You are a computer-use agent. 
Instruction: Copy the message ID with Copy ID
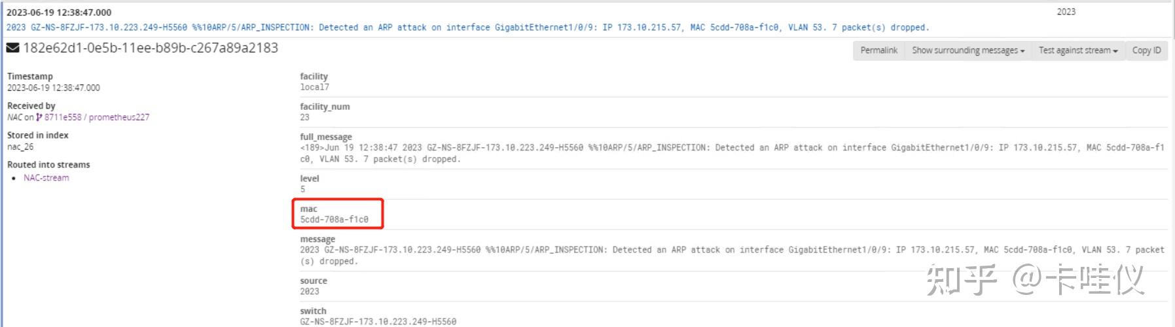pyautogui.click(x=1146, y=50)
